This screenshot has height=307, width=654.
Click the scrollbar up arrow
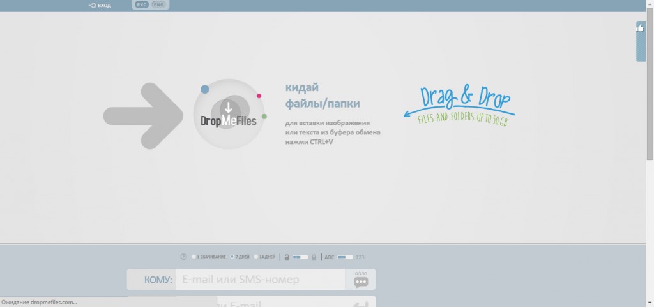[x=650, y=3]
